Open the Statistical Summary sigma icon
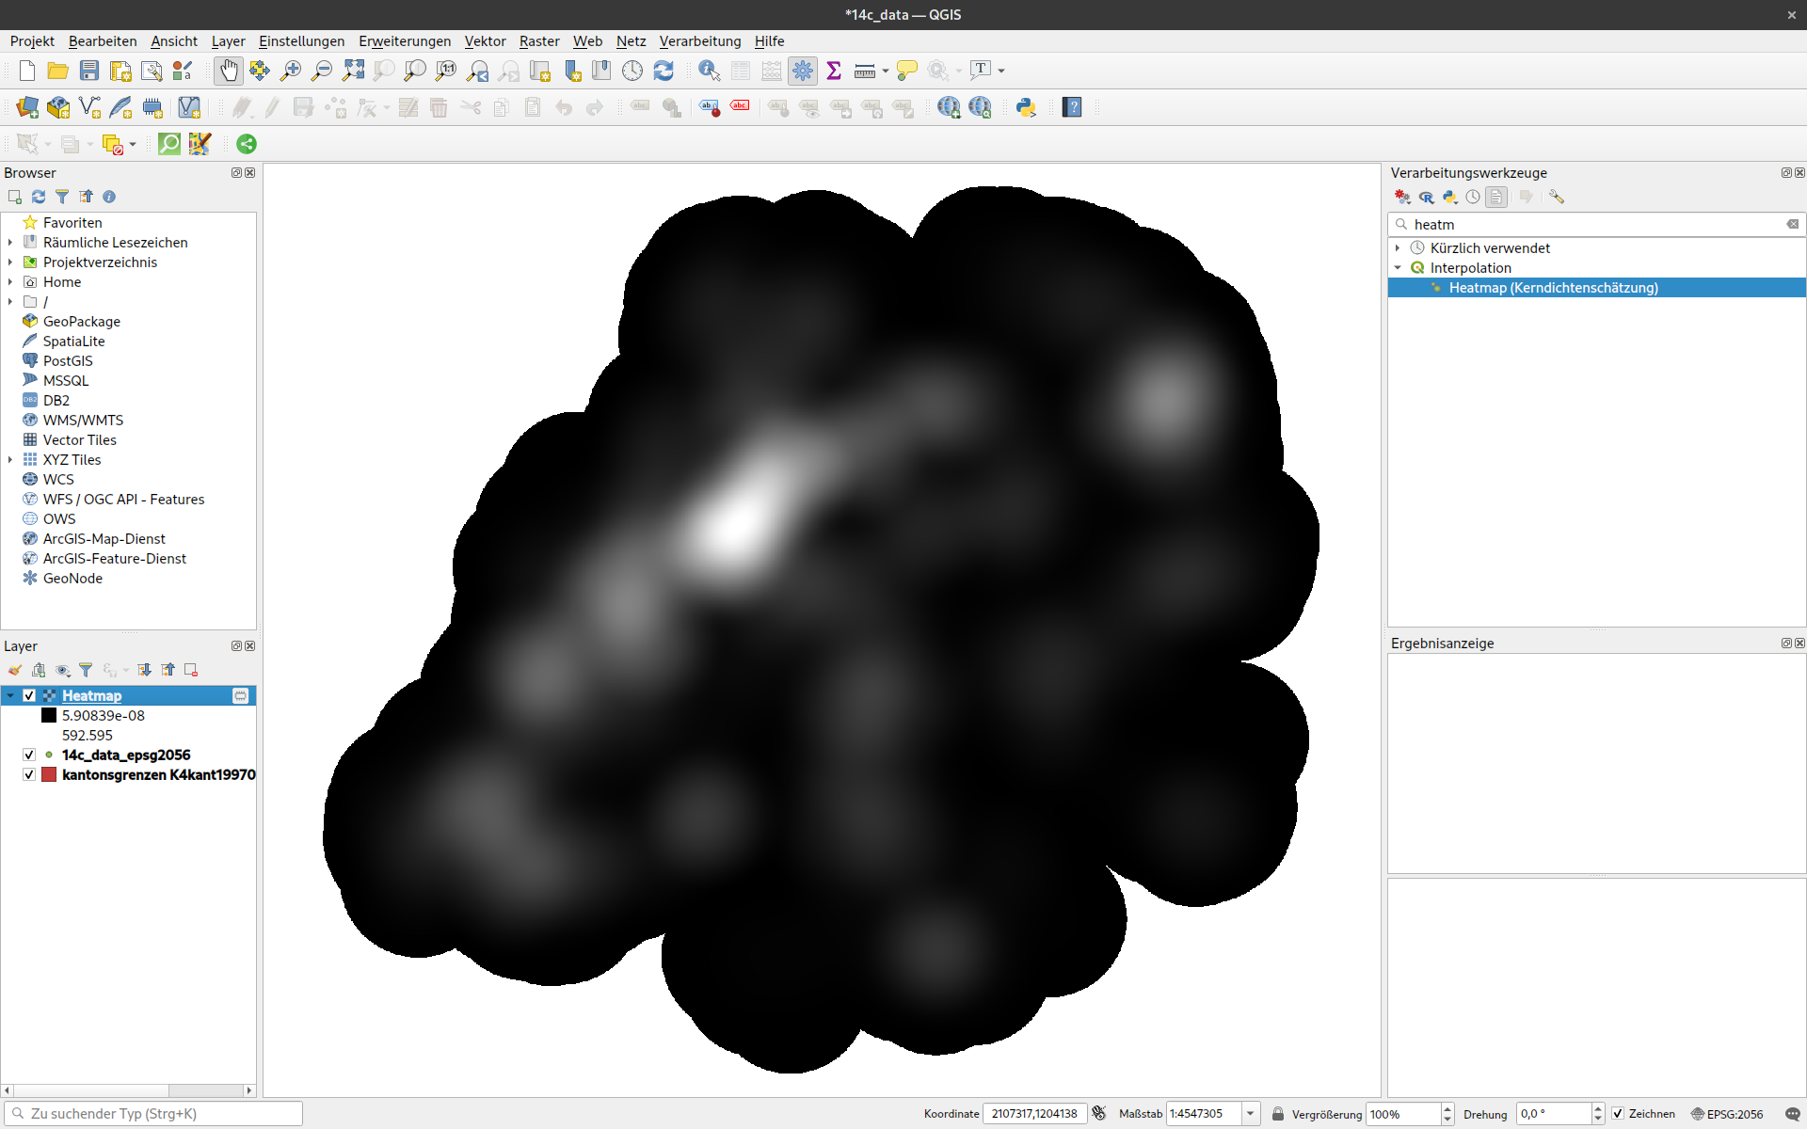Screen dimensions: 1807x1129 click(833, 71)
